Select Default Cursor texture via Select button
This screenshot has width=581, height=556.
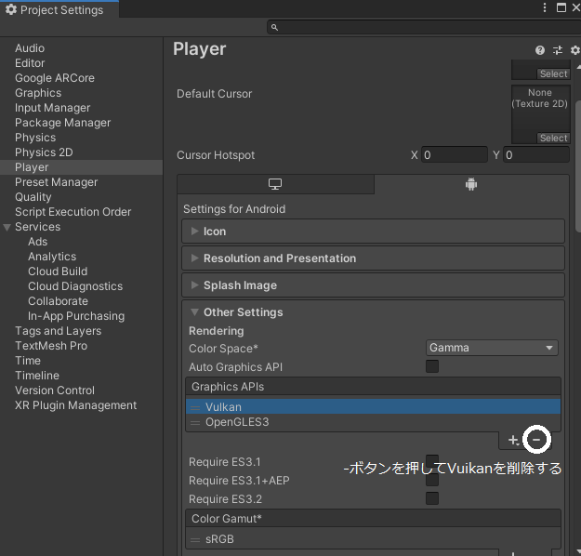pyautogui.click(x=554, y=138)
